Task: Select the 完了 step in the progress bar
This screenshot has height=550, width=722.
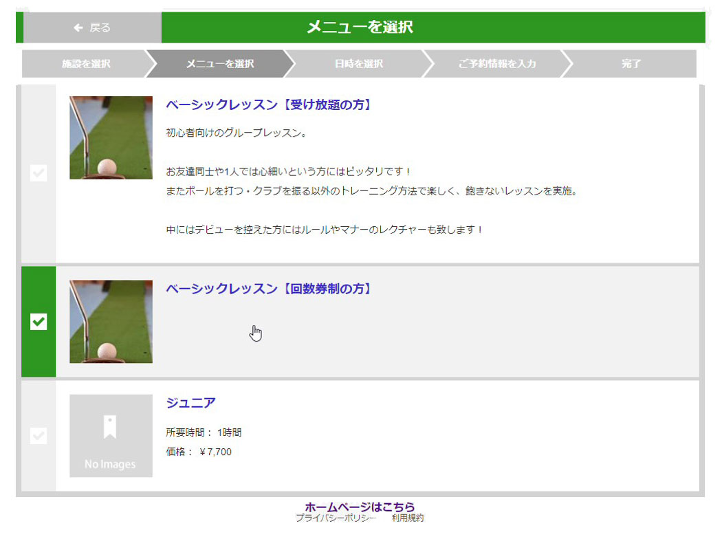Action: click(631, 64)
